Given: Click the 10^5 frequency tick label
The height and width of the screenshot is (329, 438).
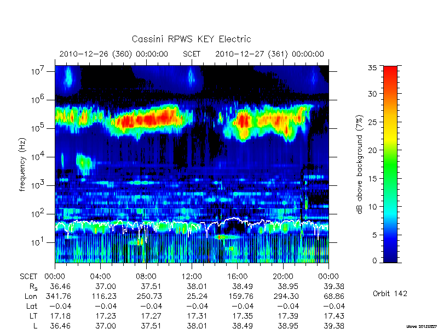Looking at the screenshot, I should point(38,128).
